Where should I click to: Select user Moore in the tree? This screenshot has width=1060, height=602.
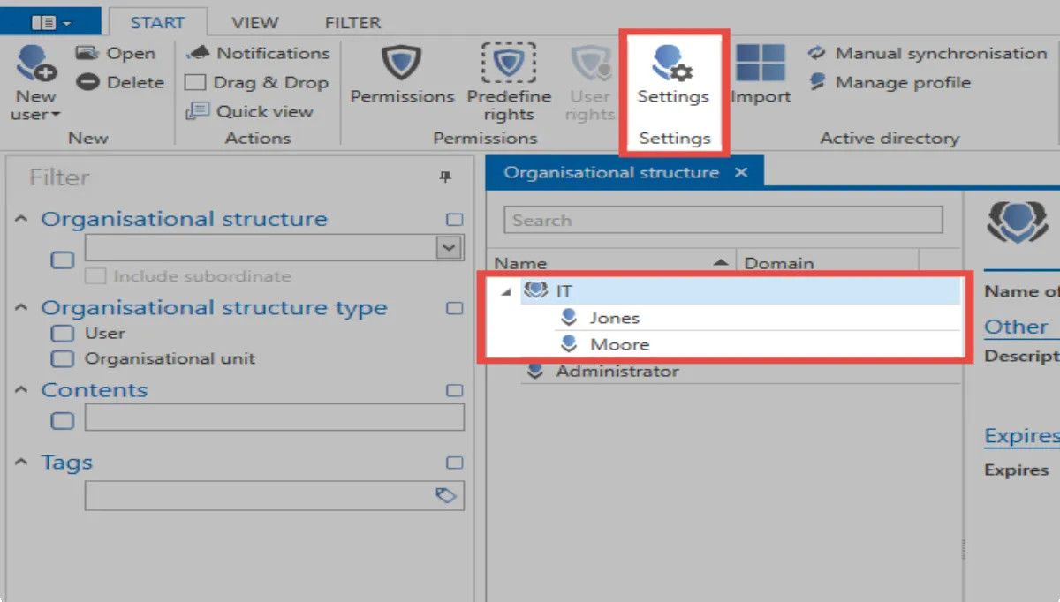(x=757, y=344)
